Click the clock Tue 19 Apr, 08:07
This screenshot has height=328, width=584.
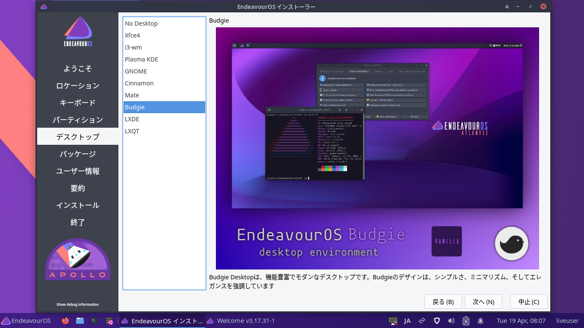tap(521, 321)
